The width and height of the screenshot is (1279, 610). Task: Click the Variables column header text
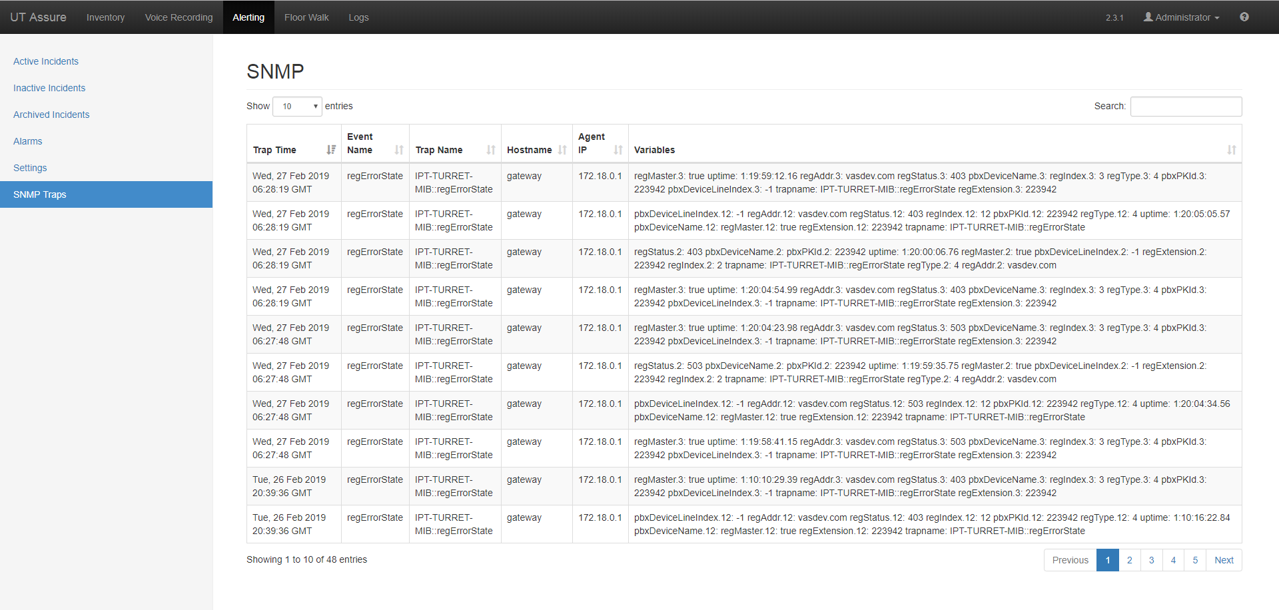click(654, 150)
